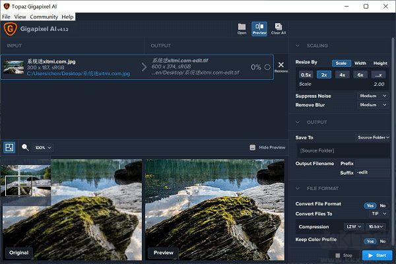Remove the image with the X icon
The height and width of the screenshot is (264, 396).
click(281, 65)
